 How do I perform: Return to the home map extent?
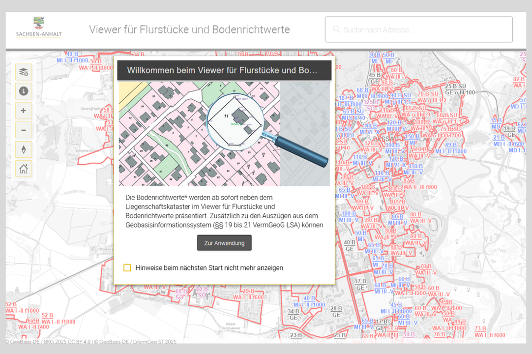[x=23, y=169]
